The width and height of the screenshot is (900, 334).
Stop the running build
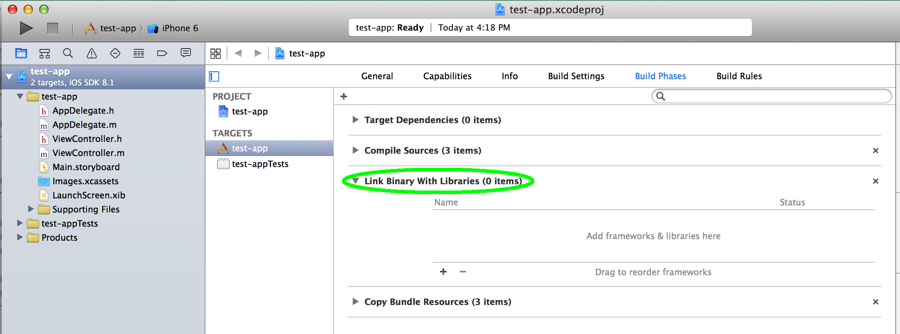coord(53,28)
